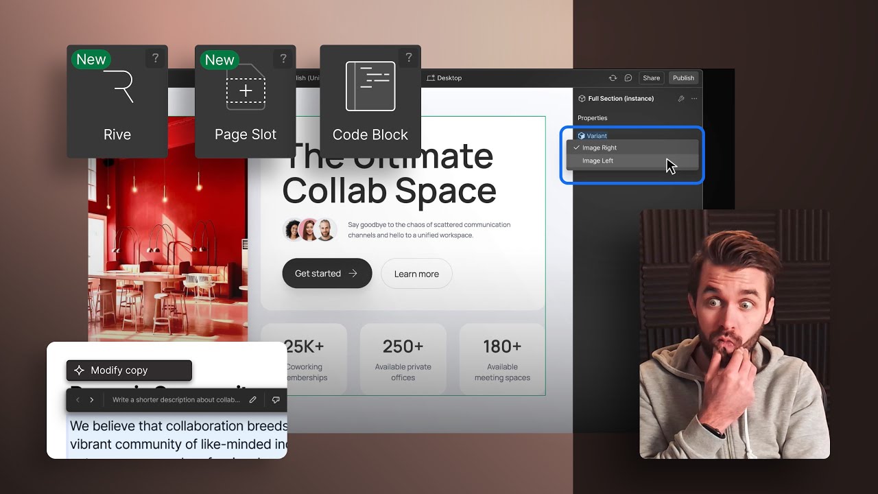The image size is (878, 494).
Task: Click the pencil edit icon in prompt bar
Action: pos(253,399)
